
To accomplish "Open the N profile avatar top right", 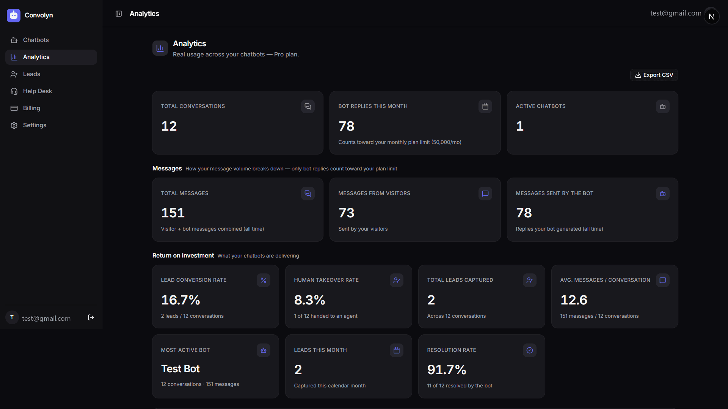I will (x=711, y=16).
